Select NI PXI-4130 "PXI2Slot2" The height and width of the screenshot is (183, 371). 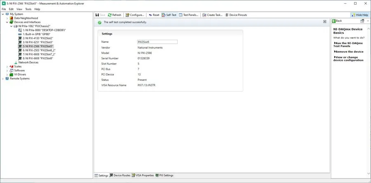pos(38,38)
